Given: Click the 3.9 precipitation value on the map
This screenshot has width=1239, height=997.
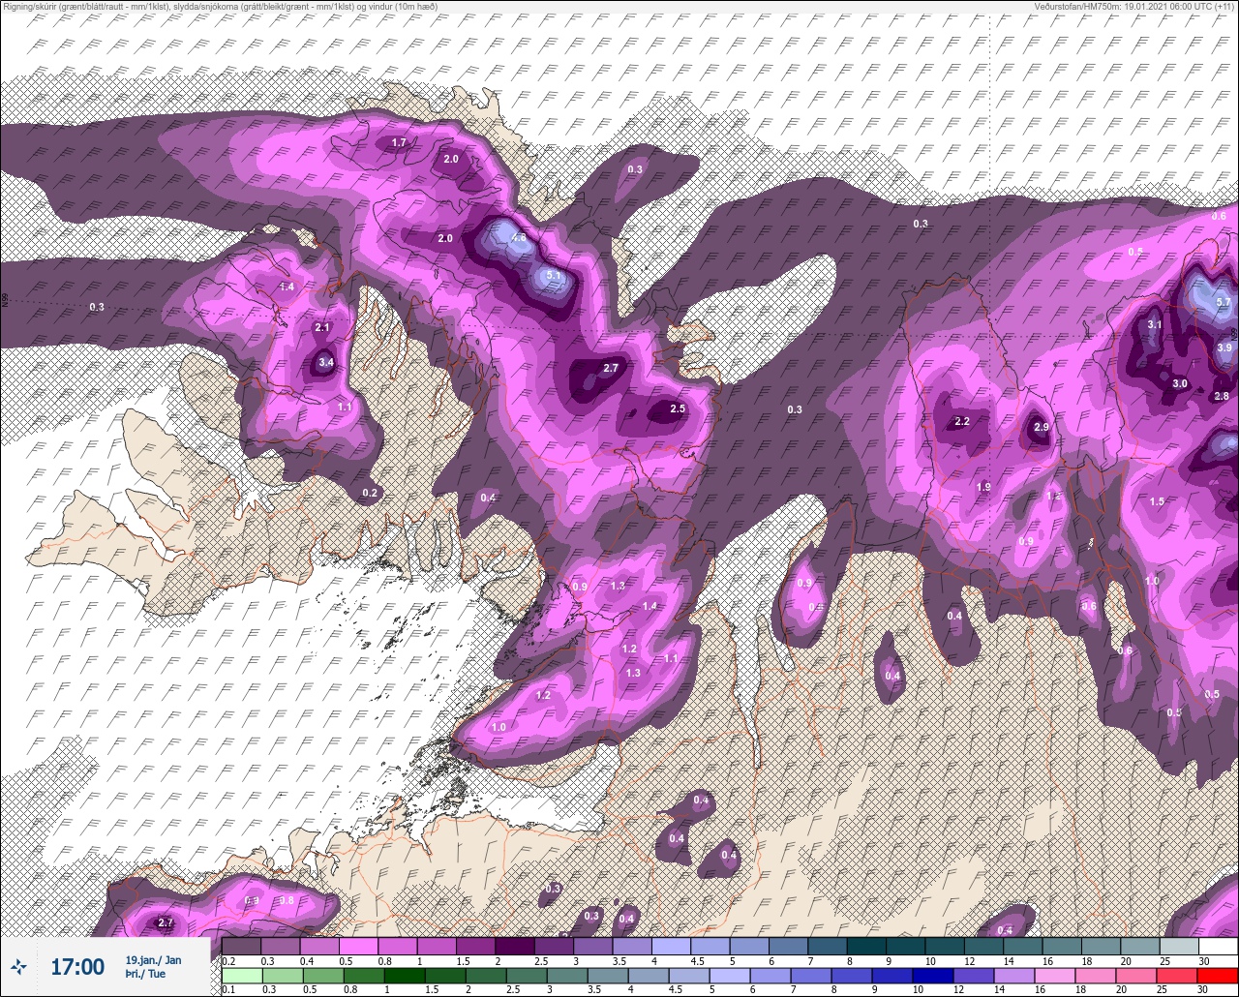Looking at the screenshot, I should (1224, 347).
